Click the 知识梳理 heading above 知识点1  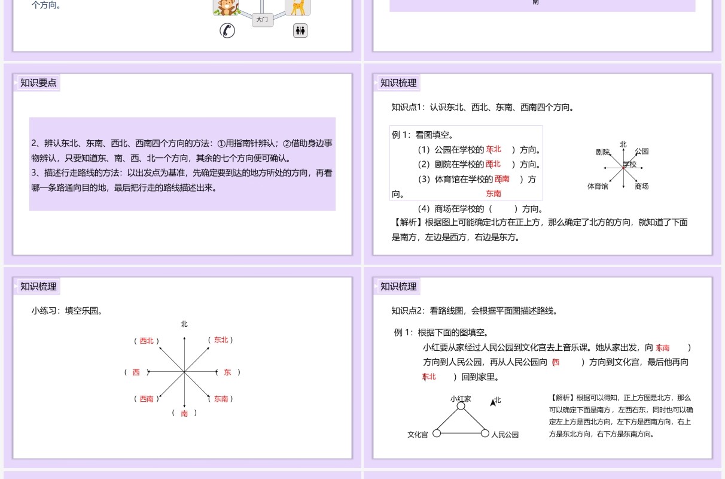398,83
